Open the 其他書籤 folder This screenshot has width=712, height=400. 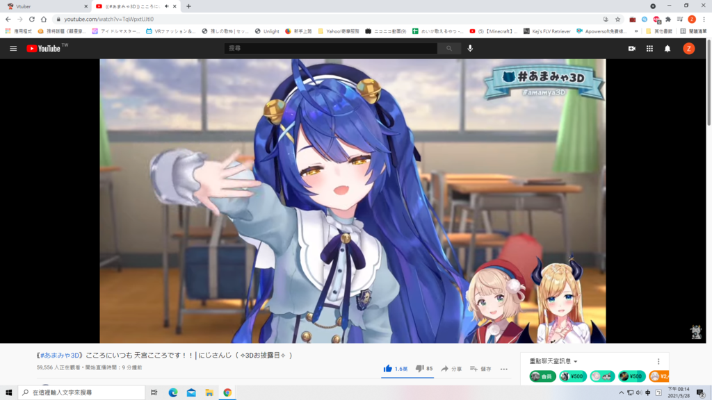[x=659, y=31]
